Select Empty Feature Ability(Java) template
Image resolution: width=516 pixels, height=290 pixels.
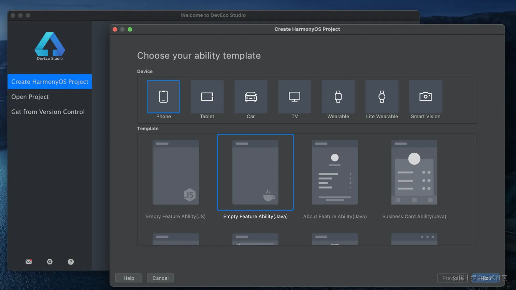click(255, 172)
